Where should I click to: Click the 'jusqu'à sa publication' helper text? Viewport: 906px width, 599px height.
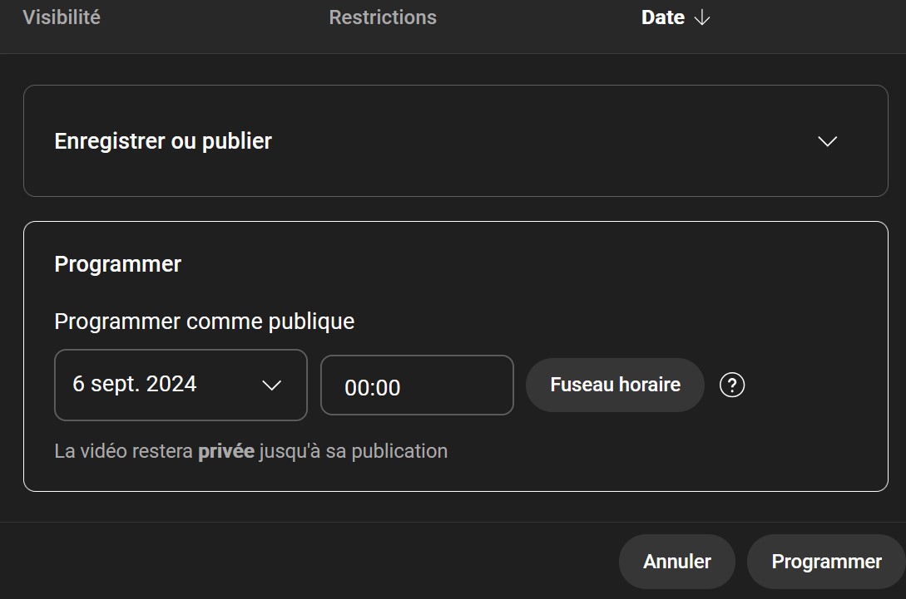coord(354,451)
